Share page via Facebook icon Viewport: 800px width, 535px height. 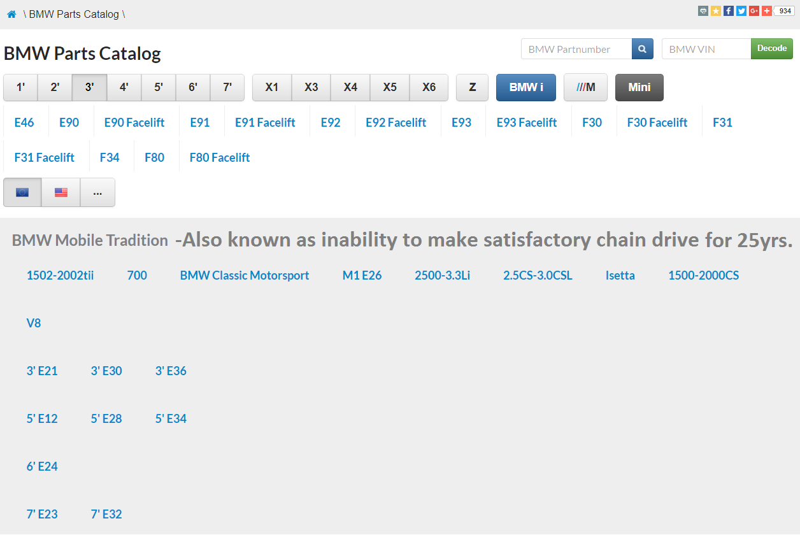tap(729, 11)
